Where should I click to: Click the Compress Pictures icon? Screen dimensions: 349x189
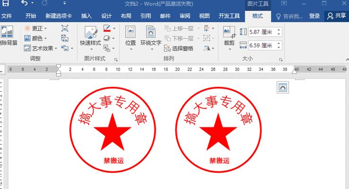tap(65, 28)
